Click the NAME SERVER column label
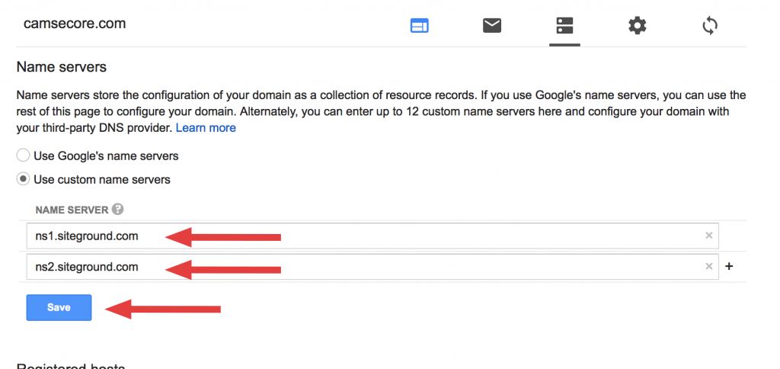The image size is (780, 369). click(x=72, y=210)
